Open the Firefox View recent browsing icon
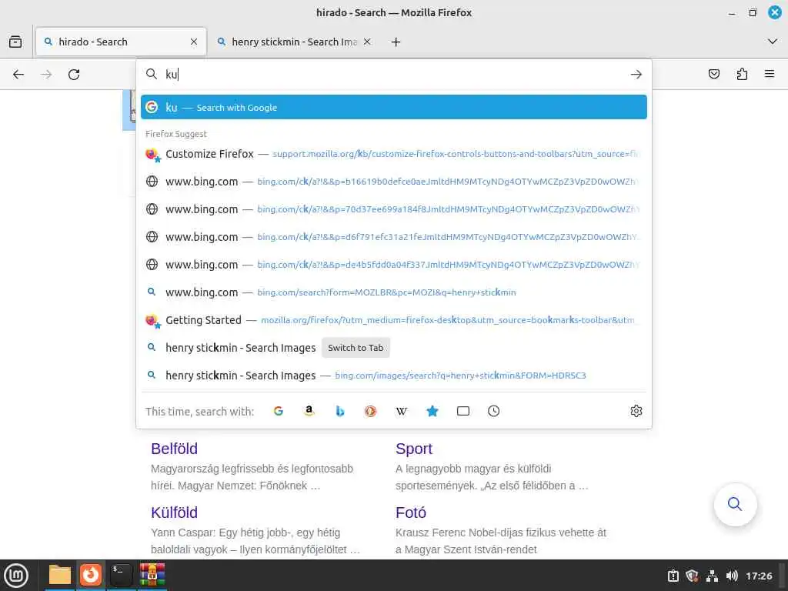This screenshot has width=788, height=591. 15,42
